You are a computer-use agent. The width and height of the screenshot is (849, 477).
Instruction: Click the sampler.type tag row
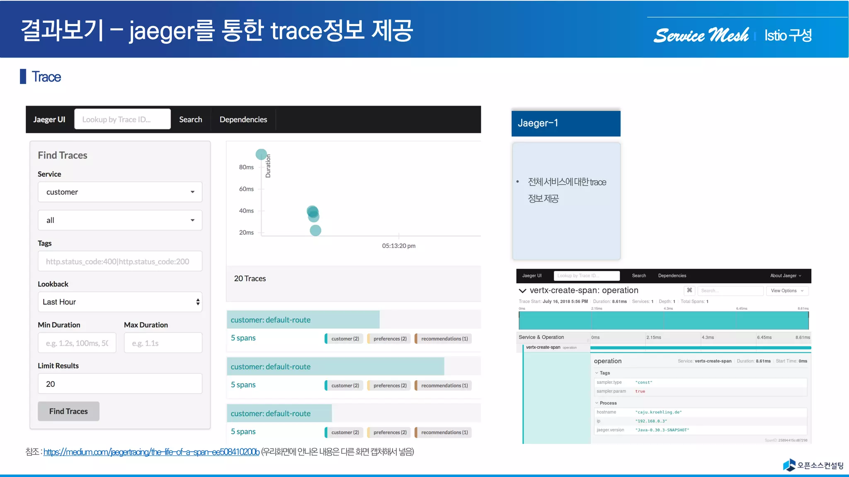coord(701,383)
